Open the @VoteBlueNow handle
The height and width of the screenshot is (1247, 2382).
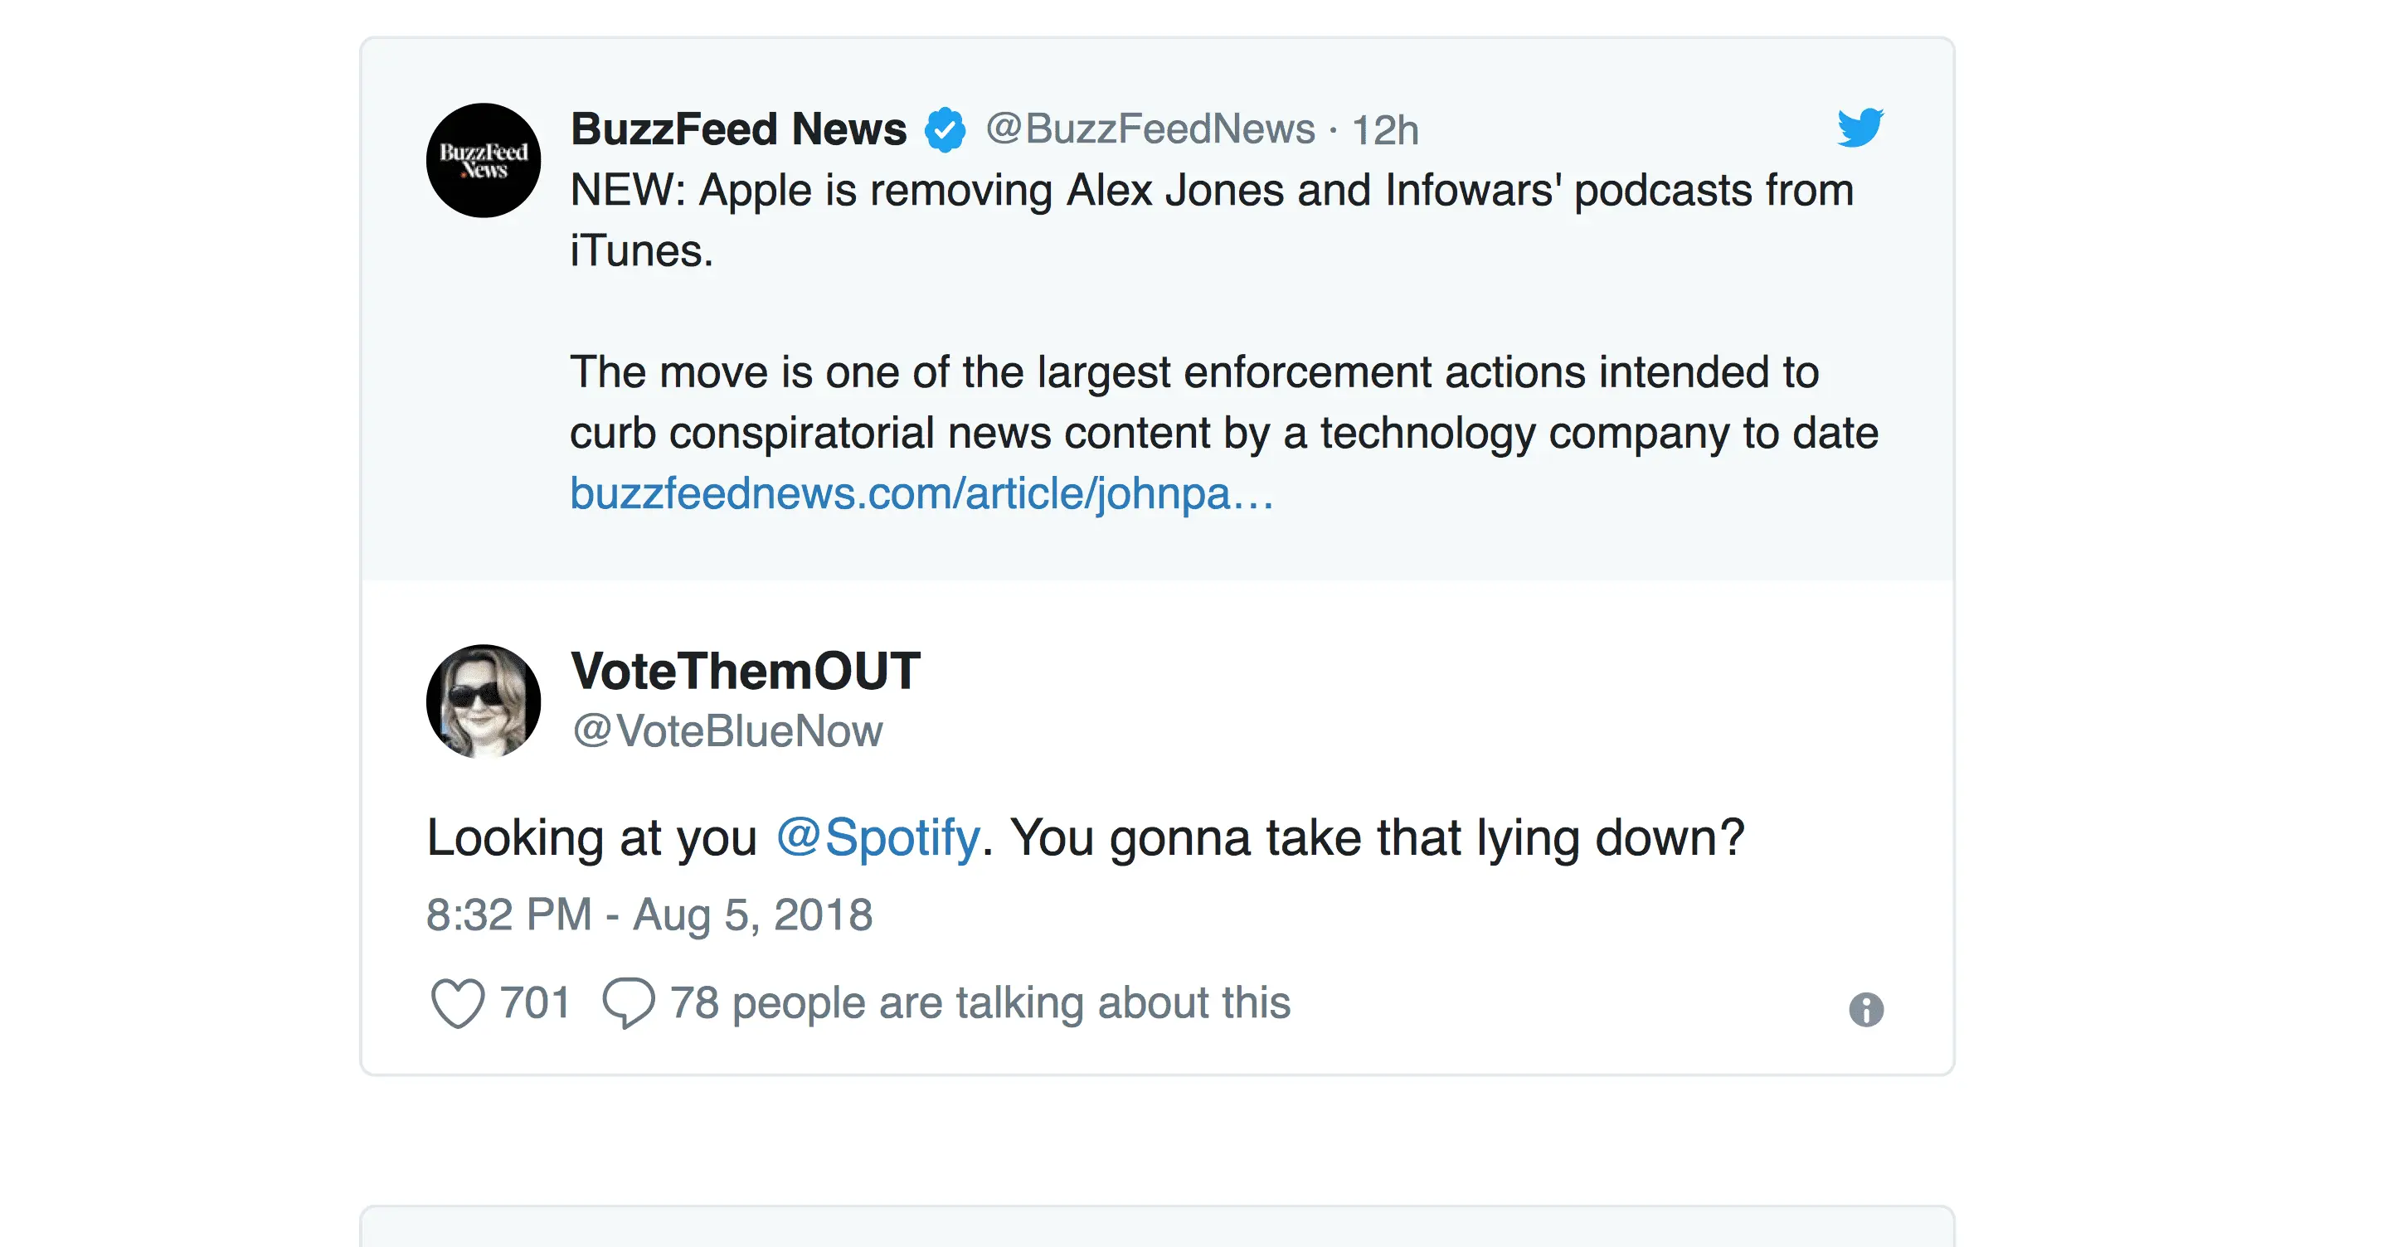click(x=727, y=731)
